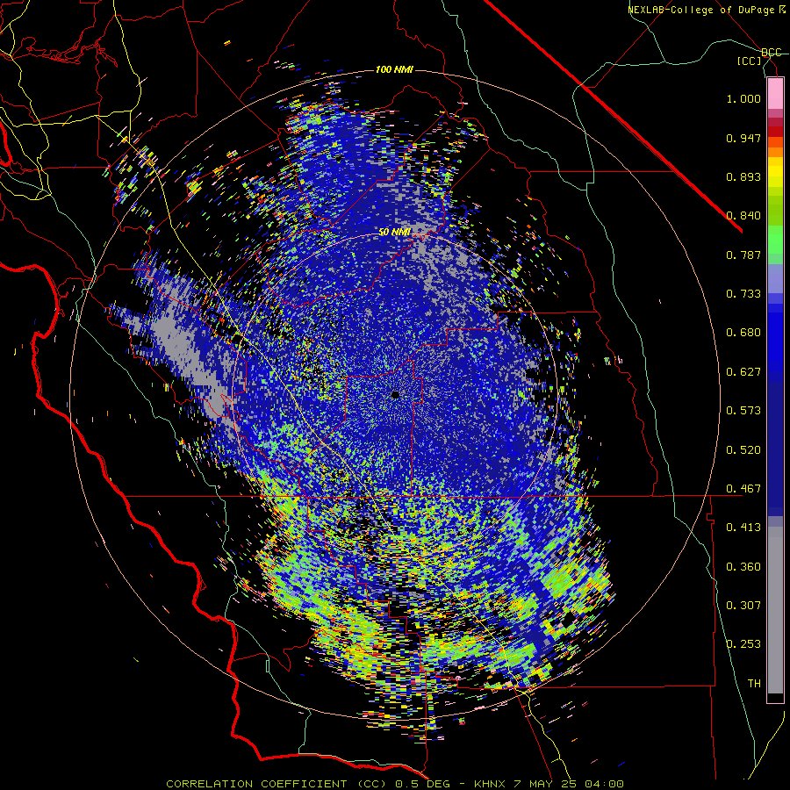
Task: Click the 0.787 scale value
Action: pos(743,255)
